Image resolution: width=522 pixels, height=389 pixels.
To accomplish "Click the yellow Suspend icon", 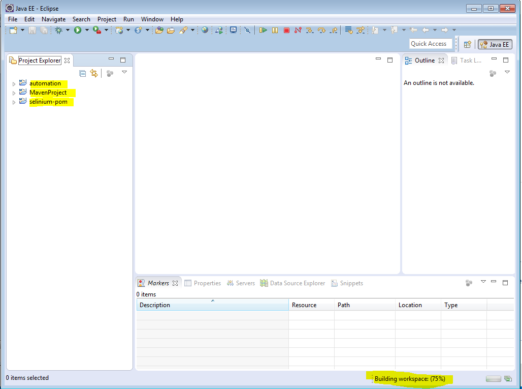I will [x=275, y=31].
